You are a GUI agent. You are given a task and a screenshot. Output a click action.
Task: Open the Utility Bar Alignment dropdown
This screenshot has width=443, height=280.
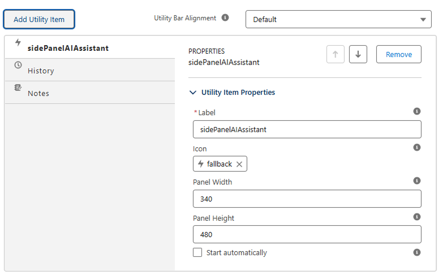point(338,19)
